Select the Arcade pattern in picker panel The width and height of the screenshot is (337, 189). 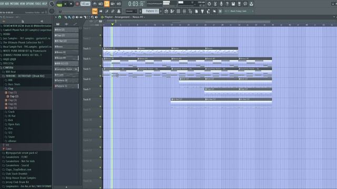point(66,75)
